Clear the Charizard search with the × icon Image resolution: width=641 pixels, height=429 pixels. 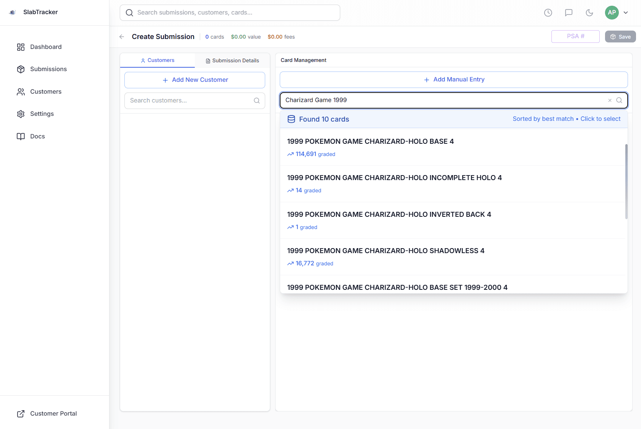pos(610,100)
